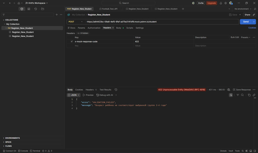
Task: Open the Collections sidebar cube icon
Action: point(22,9)
